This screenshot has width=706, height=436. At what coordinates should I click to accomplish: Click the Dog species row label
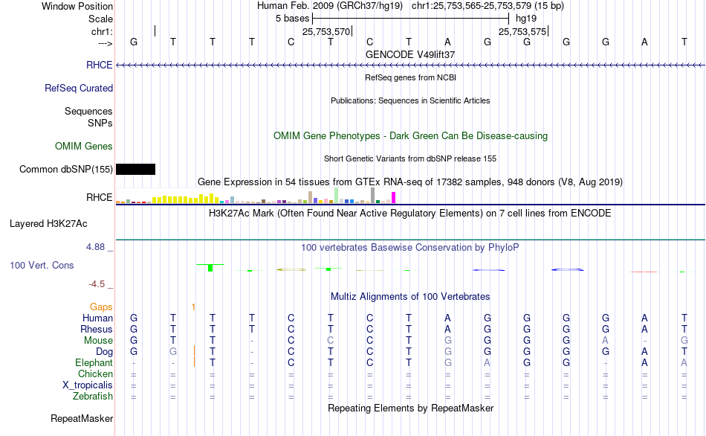[x=104, y=352]
